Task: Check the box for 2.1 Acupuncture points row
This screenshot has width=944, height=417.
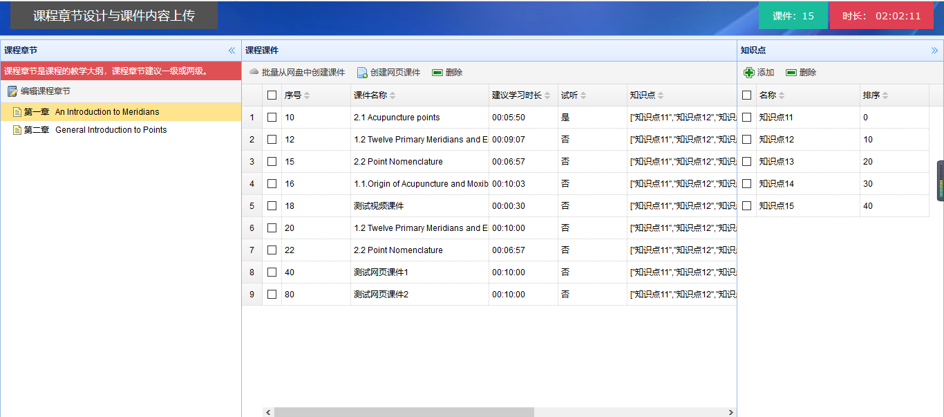Action: [x=272, y=118]
